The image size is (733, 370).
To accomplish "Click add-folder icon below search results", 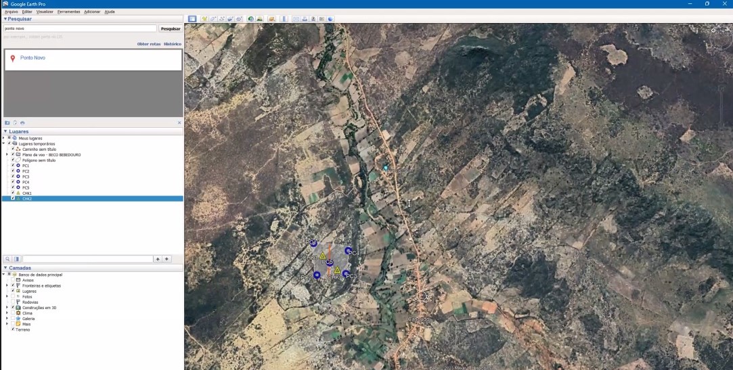I will [x=7, y=122].
